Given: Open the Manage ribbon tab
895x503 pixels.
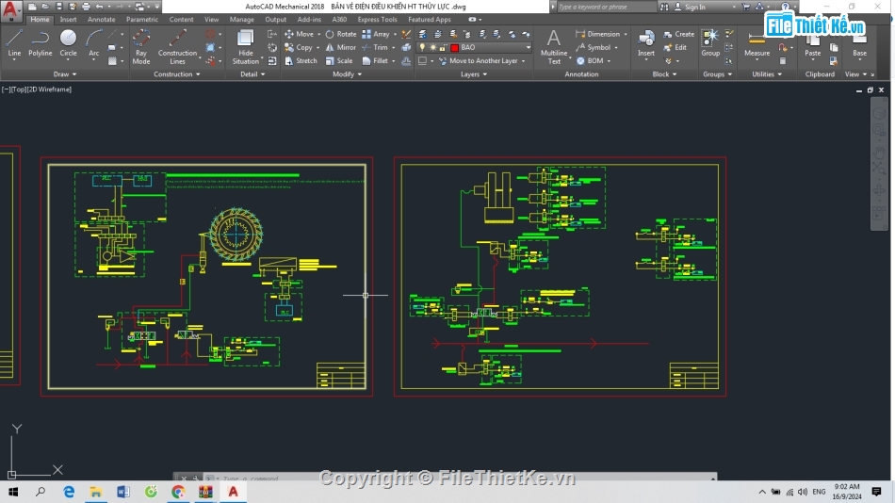Looking at the screenshot, I should click(x=241, y=20).
